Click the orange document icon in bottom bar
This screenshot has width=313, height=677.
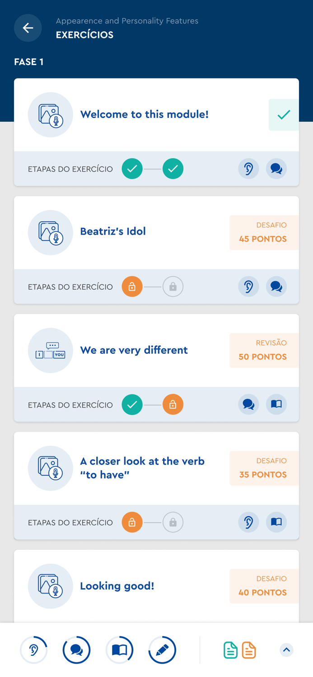(x=248, y=650)
